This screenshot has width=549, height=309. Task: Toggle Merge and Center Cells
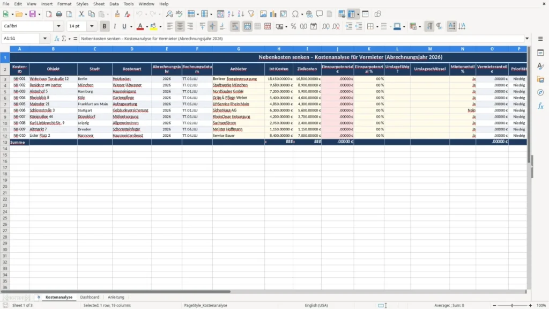[248, 26]
